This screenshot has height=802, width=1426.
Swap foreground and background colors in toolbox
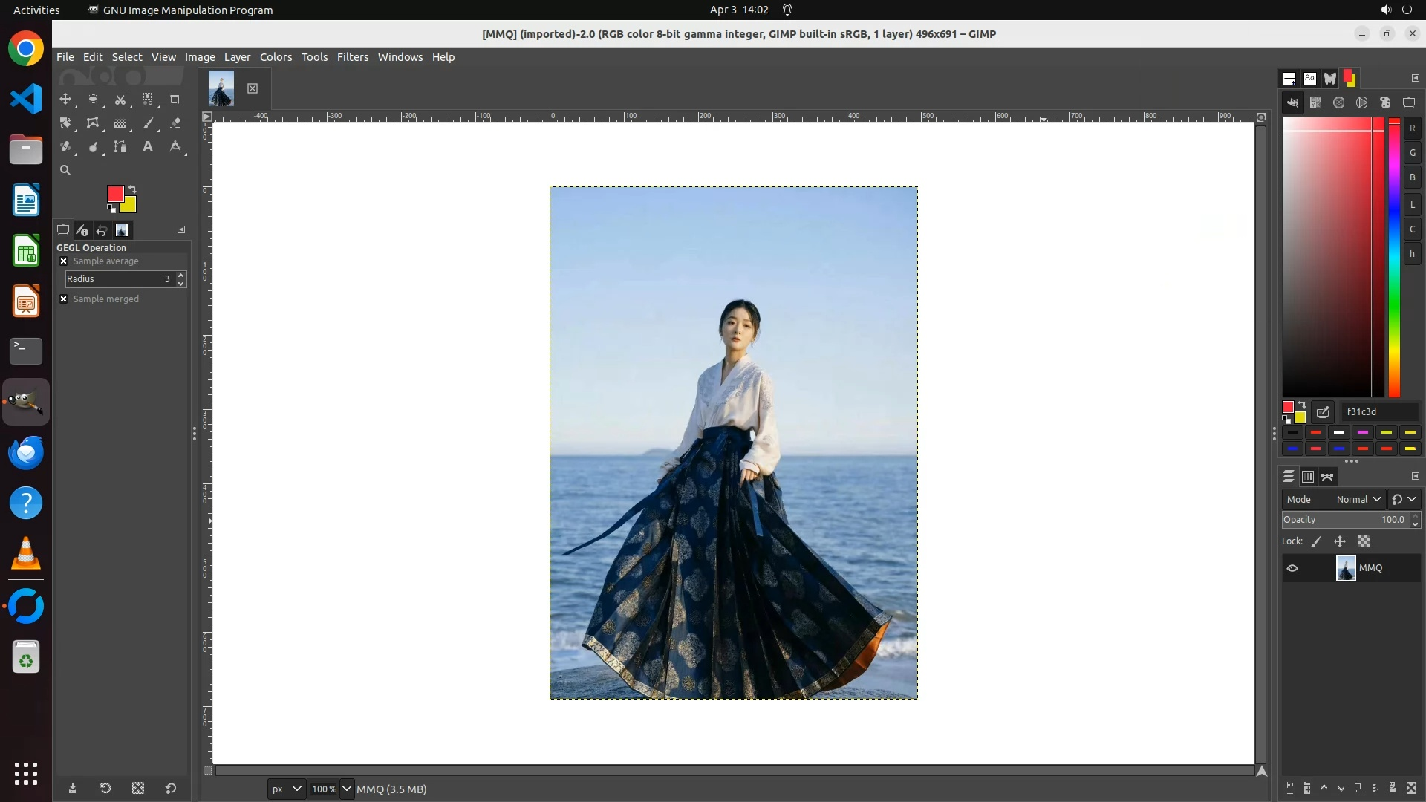click(133, 189)
